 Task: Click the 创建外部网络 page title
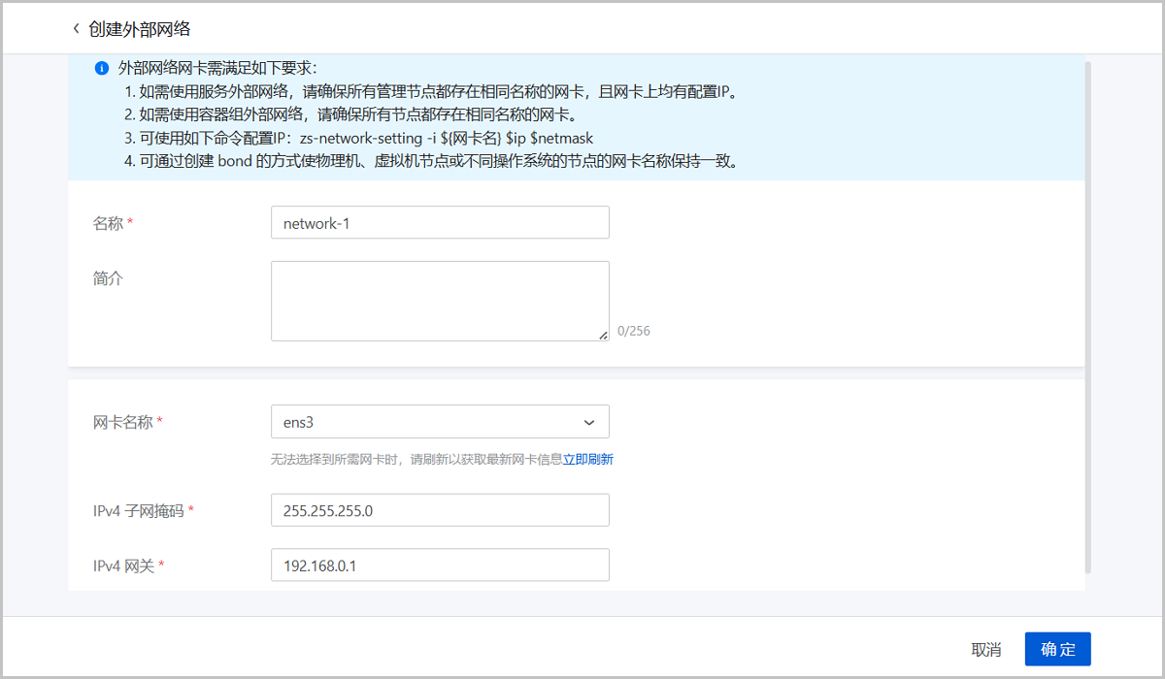[x=140, y=29]
